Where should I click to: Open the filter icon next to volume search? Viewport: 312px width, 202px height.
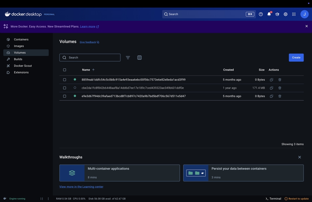pyautogui.click(x=128, y=57)
